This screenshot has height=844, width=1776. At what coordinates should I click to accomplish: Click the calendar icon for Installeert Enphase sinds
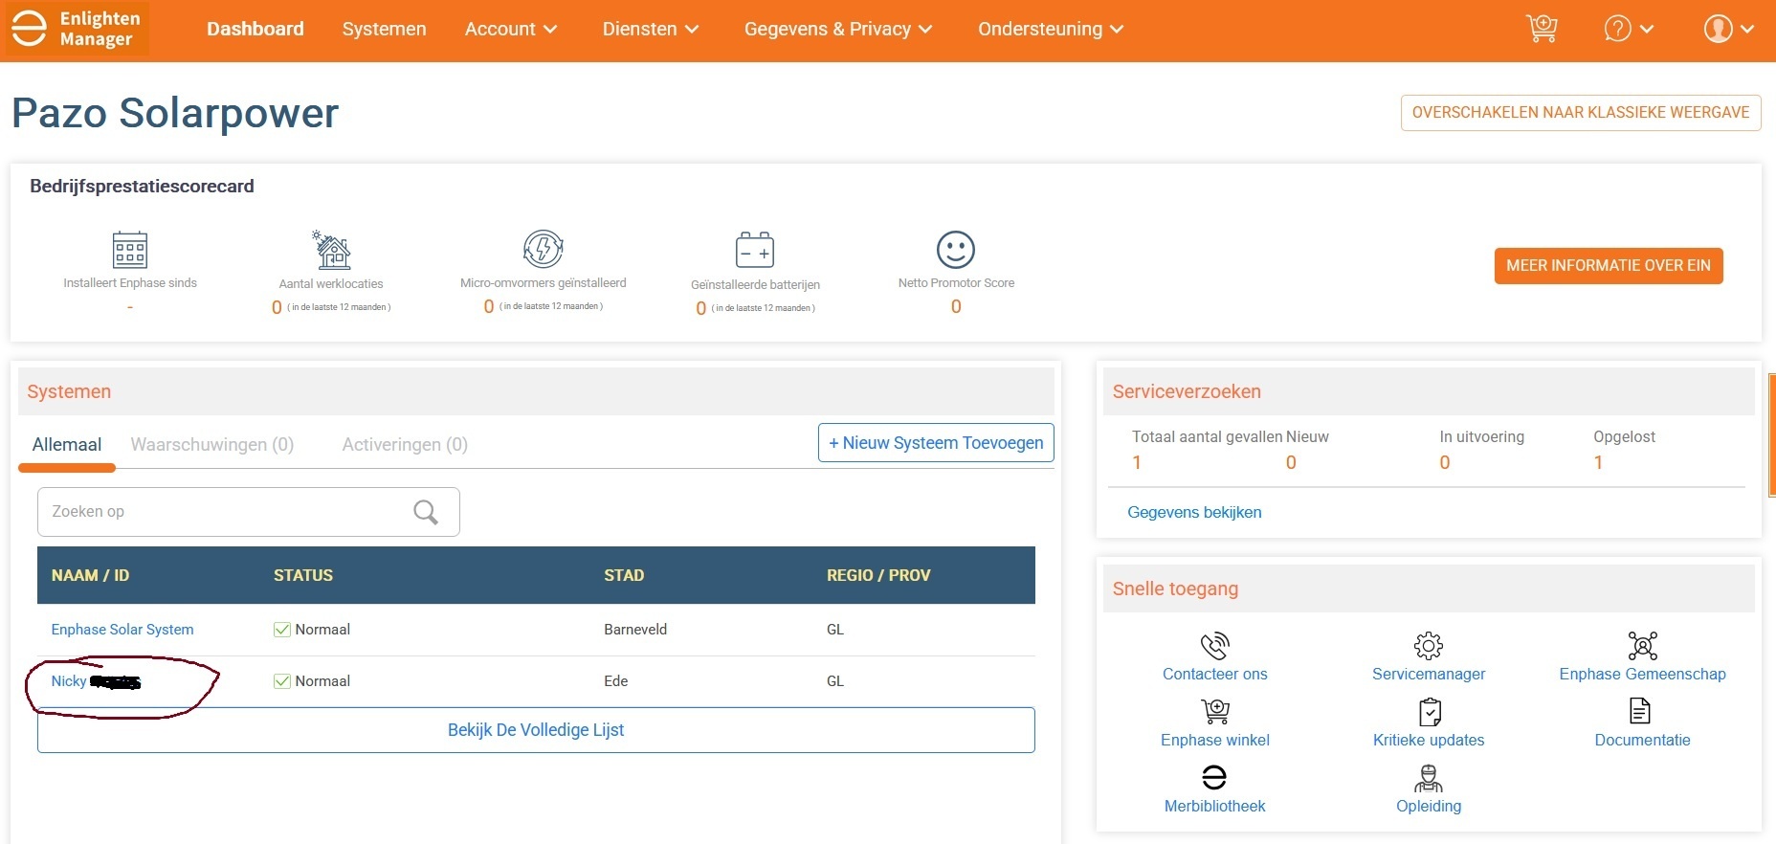pos(130,250)
